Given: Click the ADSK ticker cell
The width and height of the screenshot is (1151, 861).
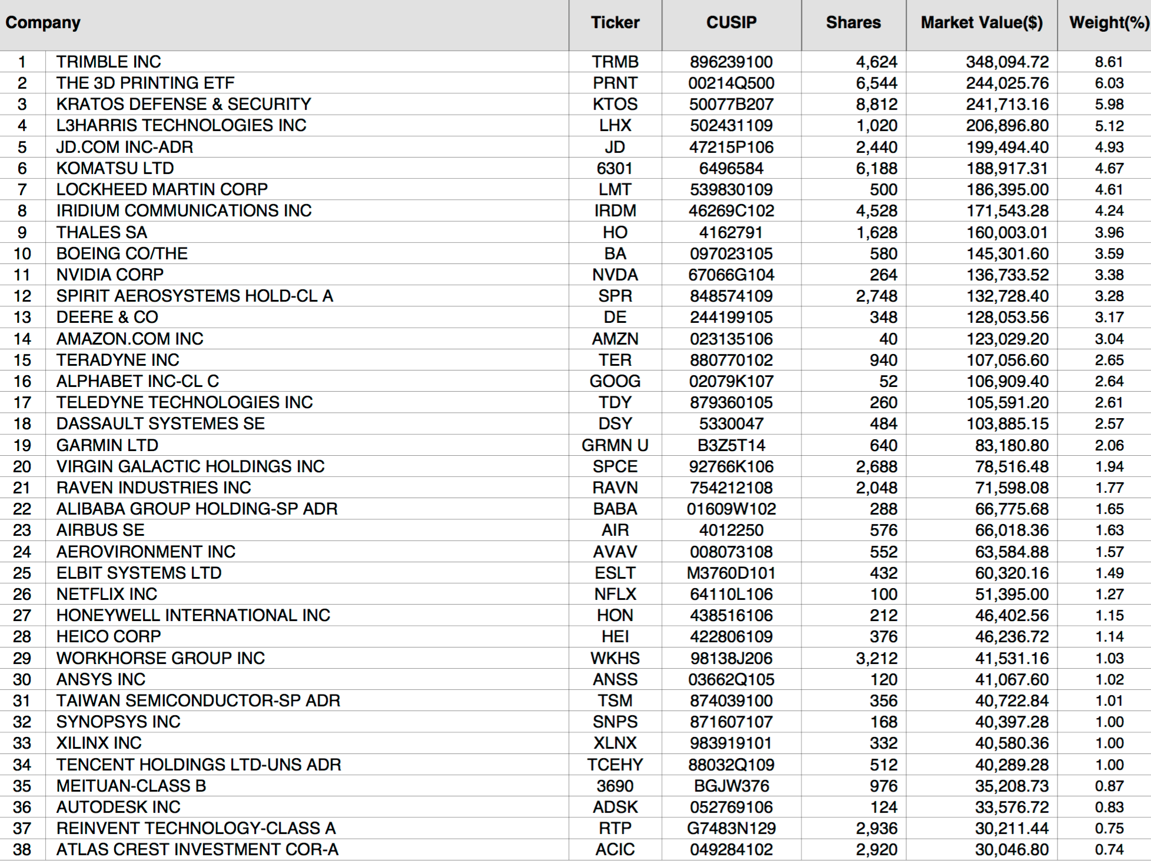Looking at the screenshot, I should (x=615, y=807).
